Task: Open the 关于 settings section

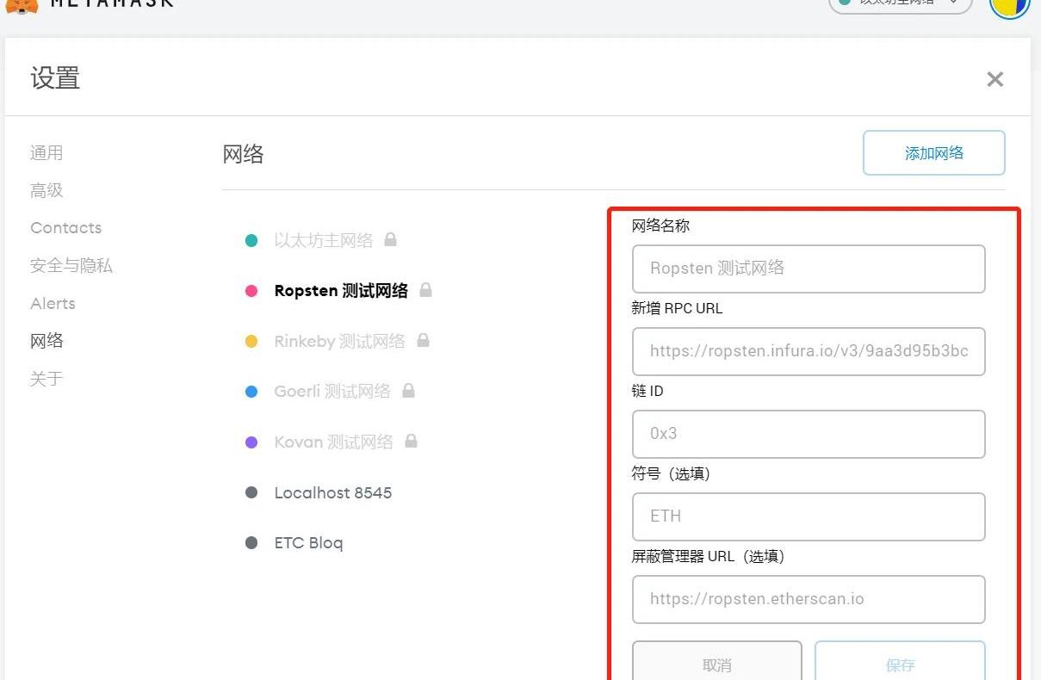Action: [x=46, y=379]
